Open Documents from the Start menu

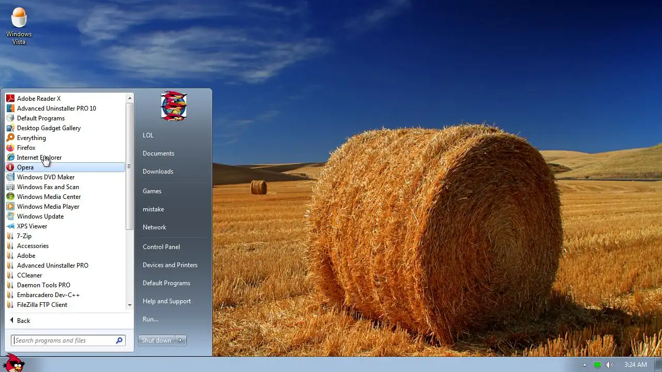(158, 153)
